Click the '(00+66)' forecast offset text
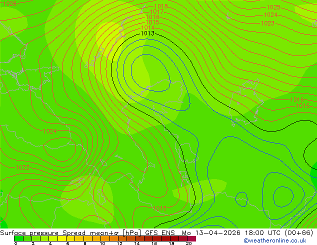The width and height of the screenshot is (317, 245). [x=300, y=233]
